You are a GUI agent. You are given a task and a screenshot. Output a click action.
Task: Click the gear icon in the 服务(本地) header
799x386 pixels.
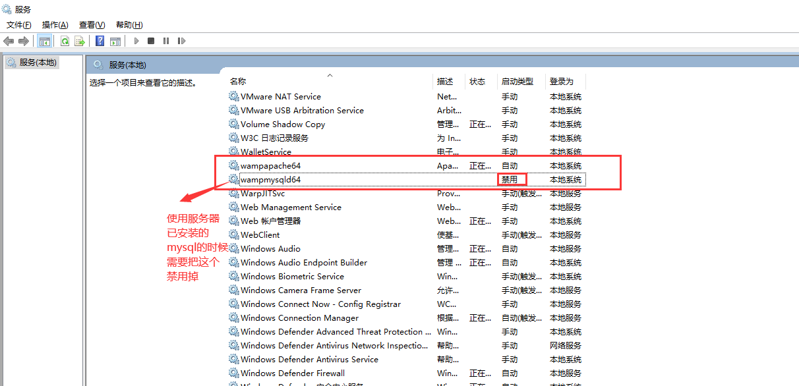(x=98, y=65)
